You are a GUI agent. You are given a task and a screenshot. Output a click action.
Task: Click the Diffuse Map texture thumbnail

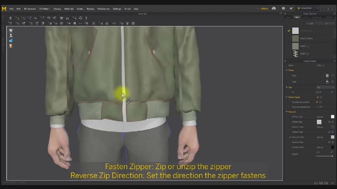(x=319, y=122)
